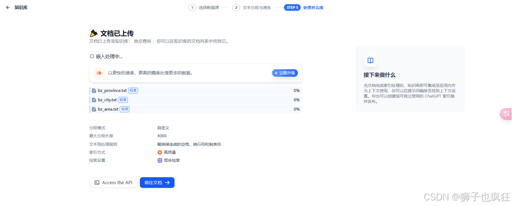This screenshot has height=206, width=512.
Task: Click the 接下来做什么 heading
Action: pos(379,75)
